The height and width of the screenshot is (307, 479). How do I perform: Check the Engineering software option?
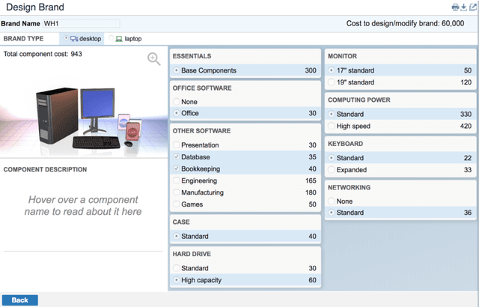(x=176, y=181)
